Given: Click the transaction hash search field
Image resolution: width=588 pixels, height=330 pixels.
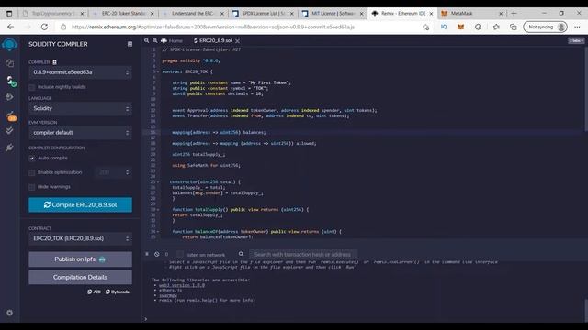Looking at the screenshot, I should click(303, 255).
